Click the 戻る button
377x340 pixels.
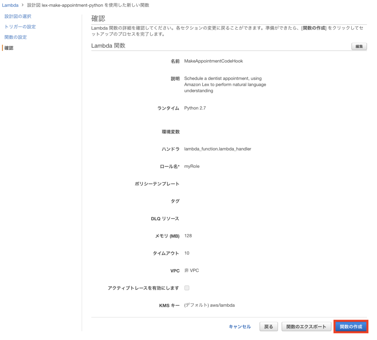click(268, 326)
